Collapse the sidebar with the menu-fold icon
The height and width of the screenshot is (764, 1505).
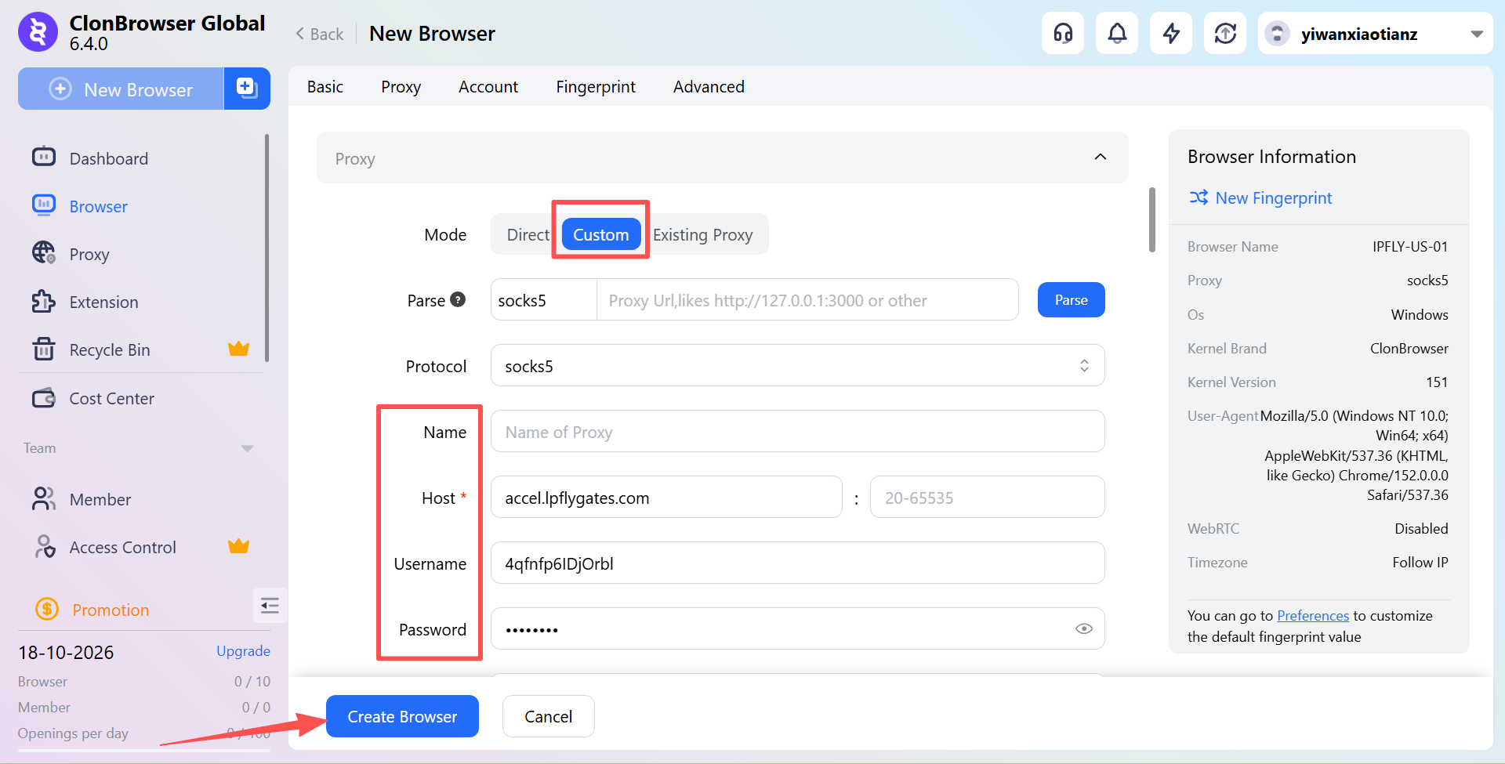(270, 606)
